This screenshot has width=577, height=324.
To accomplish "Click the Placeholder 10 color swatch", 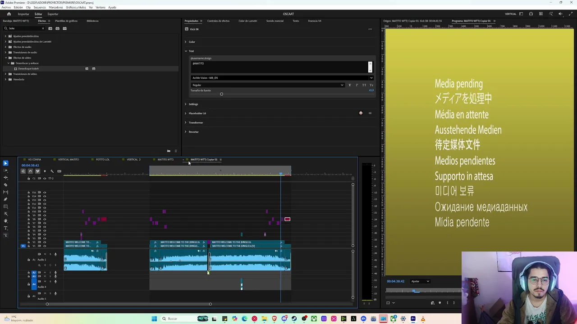I will [361, 113].
